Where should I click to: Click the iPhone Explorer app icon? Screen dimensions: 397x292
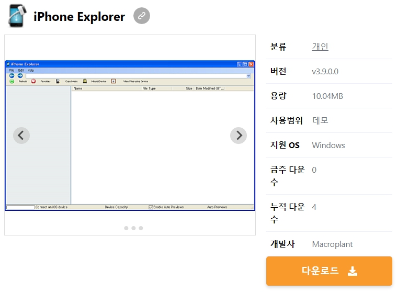pyautogui.click(x=17, y=16)
